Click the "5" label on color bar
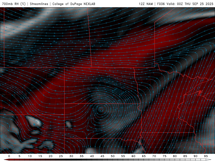This screenshot has width=215, height=161. (19, 156)
